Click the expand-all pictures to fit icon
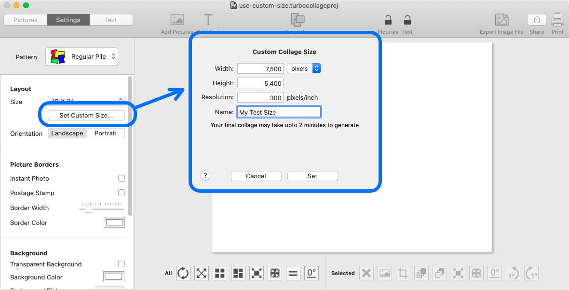This screenshot has height=290, width=569. (257, 273)
